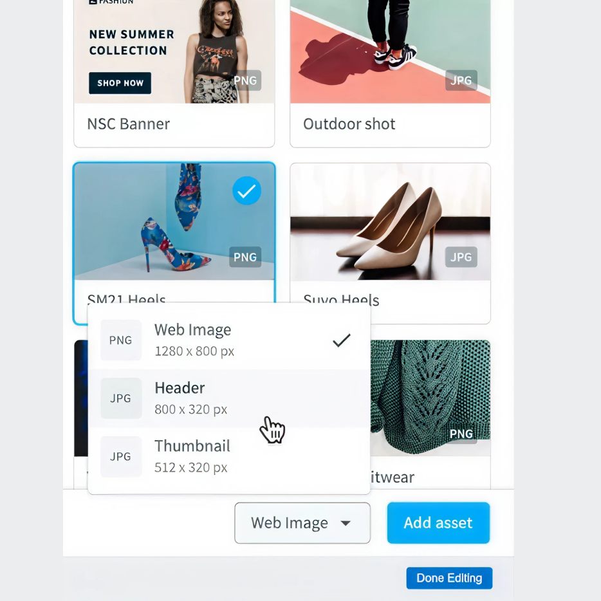Click the JPG badge on Suvo Heels image
Image resolution: width=601 pixels, height=601 pixels.
pos(461,257)
